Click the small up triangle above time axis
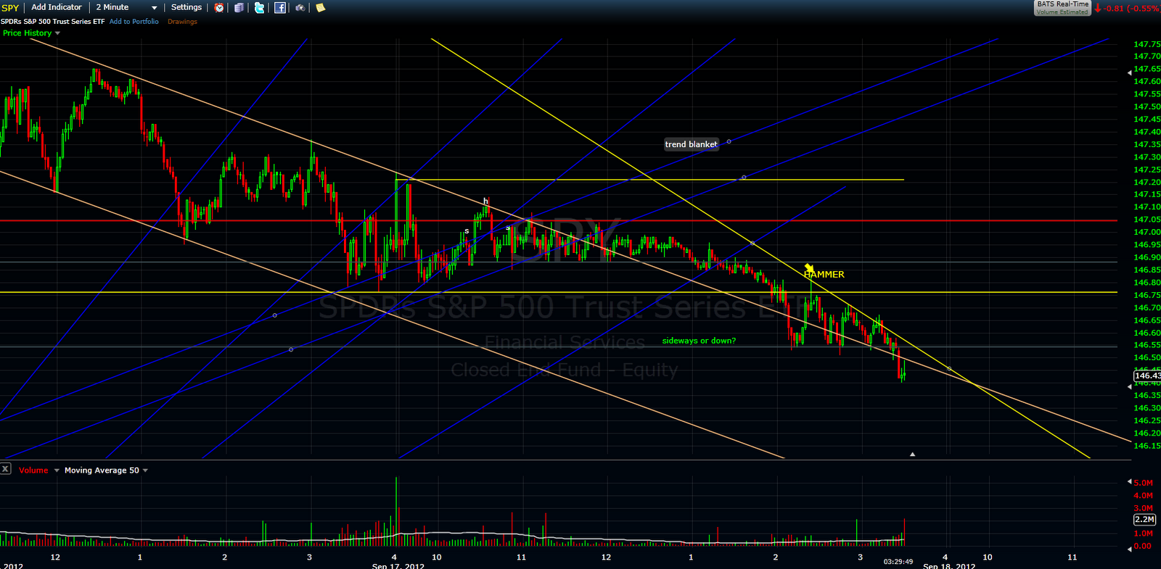Image resolution: width=1161 pixels, height=569 pixels. coord(912,454)
